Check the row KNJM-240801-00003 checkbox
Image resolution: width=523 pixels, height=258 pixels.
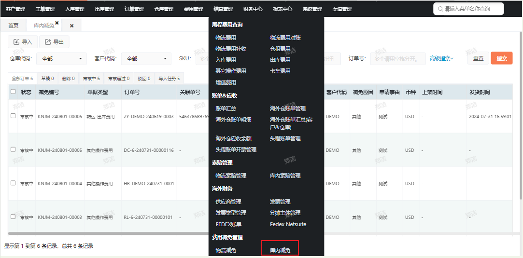coord(13,217)
